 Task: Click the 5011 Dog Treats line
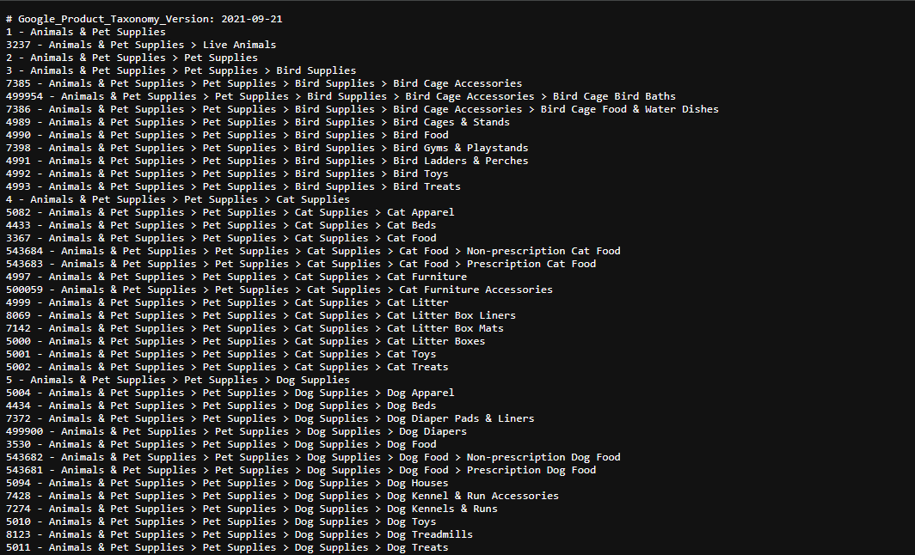pyautogui.click(x=227, y=547)
